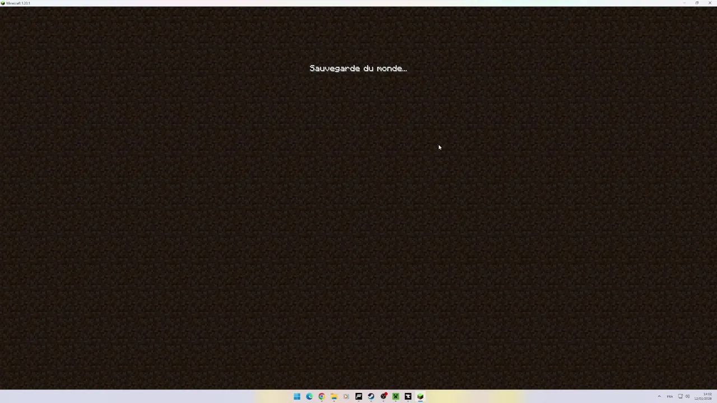Open the Windows Start menu
Viewport: 717px width, 403px height.
[297, 396]
